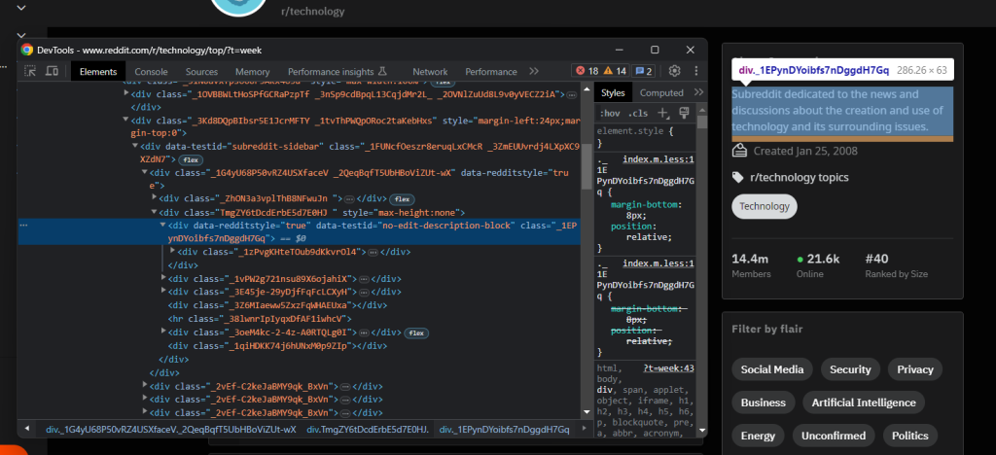Filter posts by Artificial Intelligence flair
The width and height of the screenshot is (996, 455).
[863, 402]
